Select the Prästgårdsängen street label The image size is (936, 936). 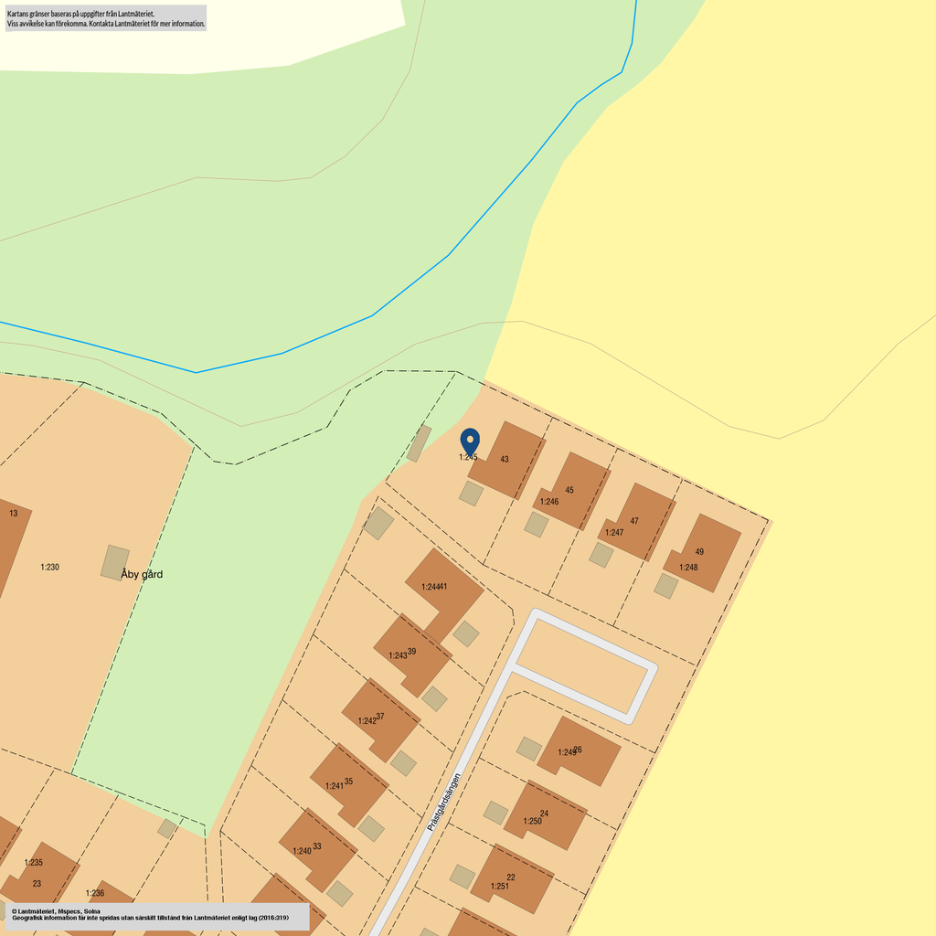click(443, 803)
